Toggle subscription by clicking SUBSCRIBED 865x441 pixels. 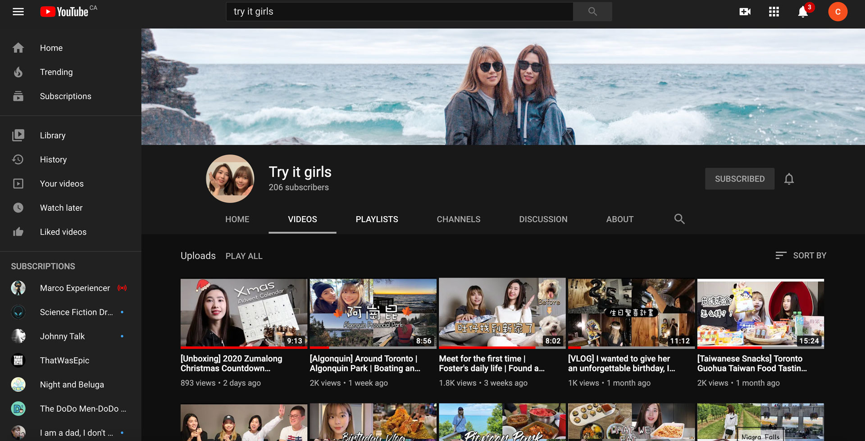click(739, 179)
